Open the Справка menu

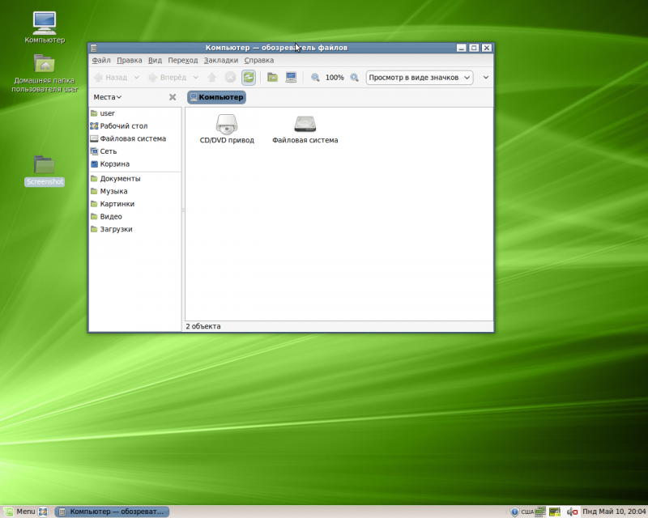[x=258, y=61]
